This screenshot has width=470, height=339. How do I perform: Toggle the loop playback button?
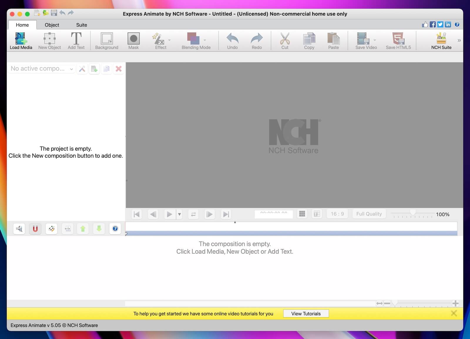[193, 214]
